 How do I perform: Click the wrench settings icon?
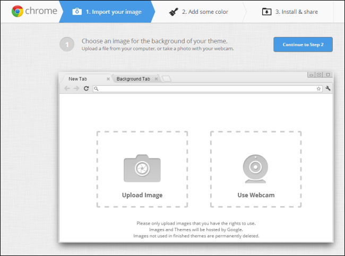328,89
